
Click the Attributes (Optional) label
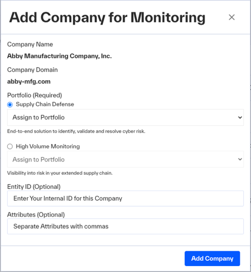[36, 214]
